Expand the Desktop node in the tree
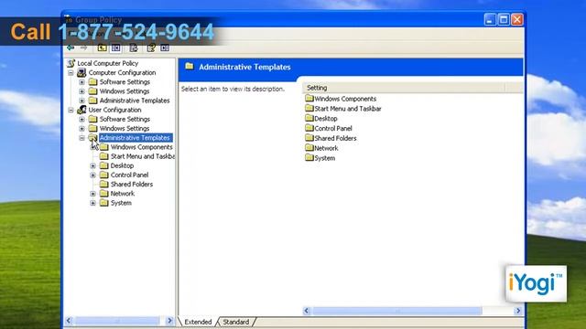The width and height of the screenshot is (586, 329). (93, 165)
